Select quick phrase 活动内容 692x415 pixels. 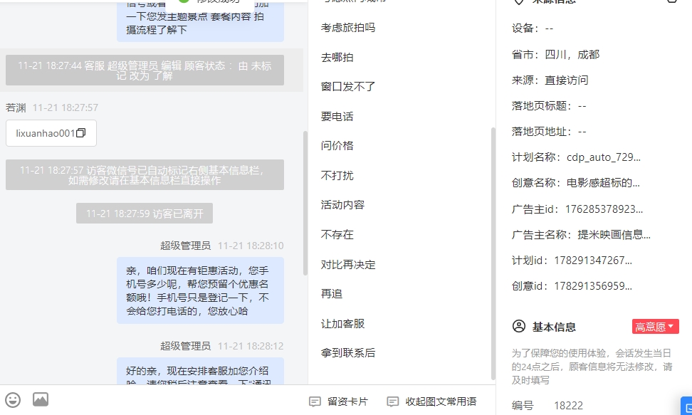coord(342,205)
